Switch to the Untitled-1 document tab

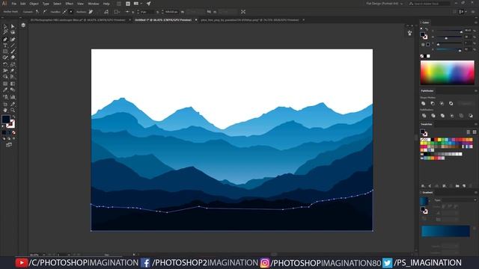[163, 20]
